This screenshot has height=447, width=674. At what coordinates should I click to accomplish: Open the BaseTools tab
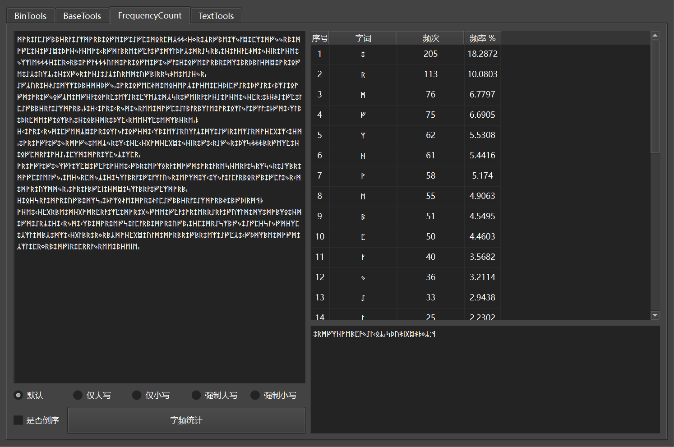point(82,16)
